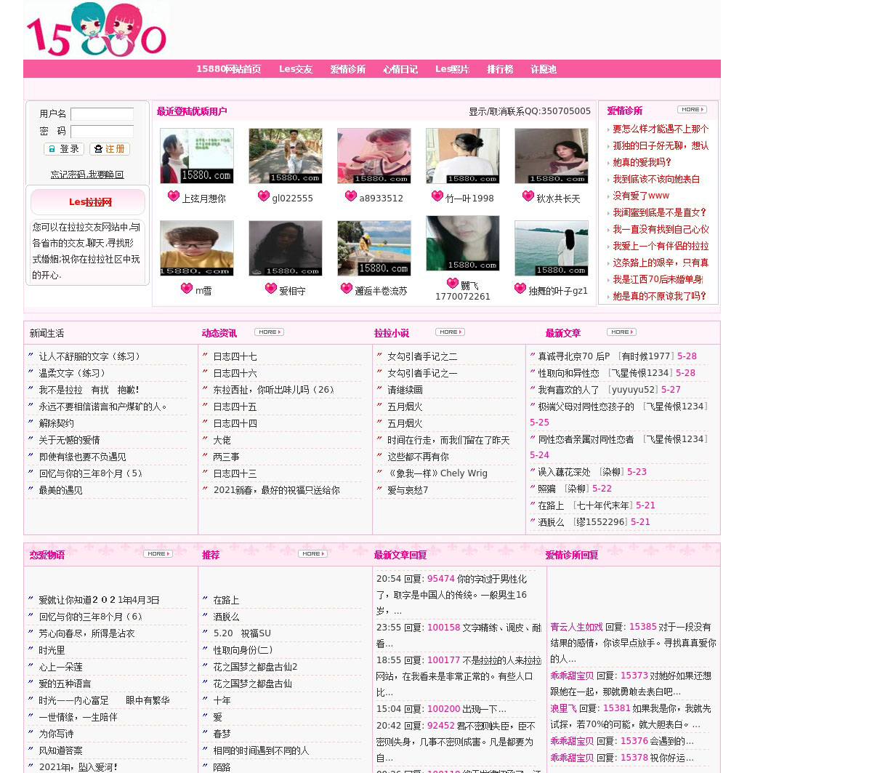Open 东拉西扯，你听出味儿吗（26）
The image size is (872, 773).
[x=275, y=390]
